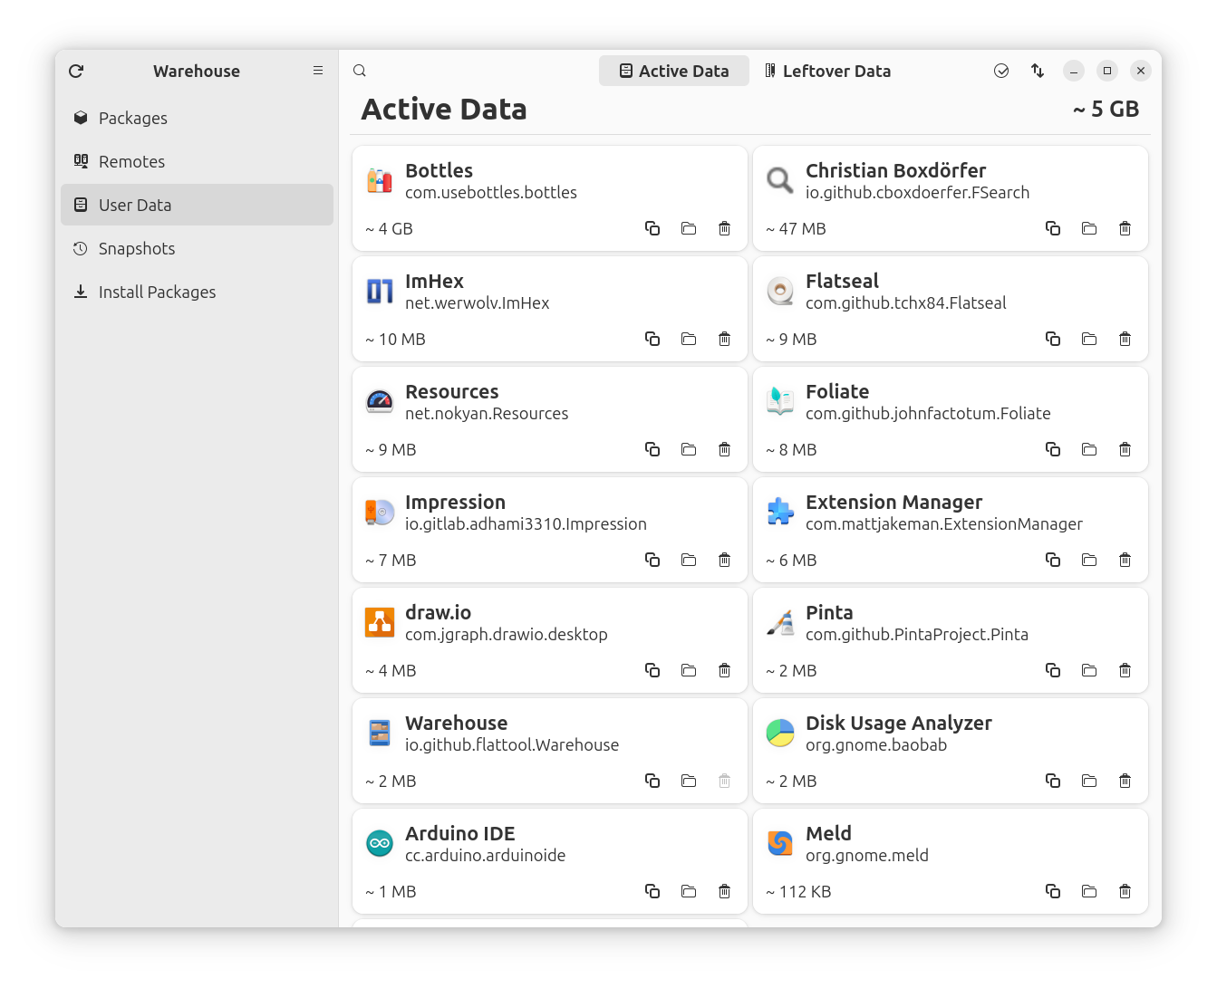Image resolution: width=1217 pixels, height=988 pixels.
Task: Open Arduino IDE data folder
Action: (x=689, y=891)
